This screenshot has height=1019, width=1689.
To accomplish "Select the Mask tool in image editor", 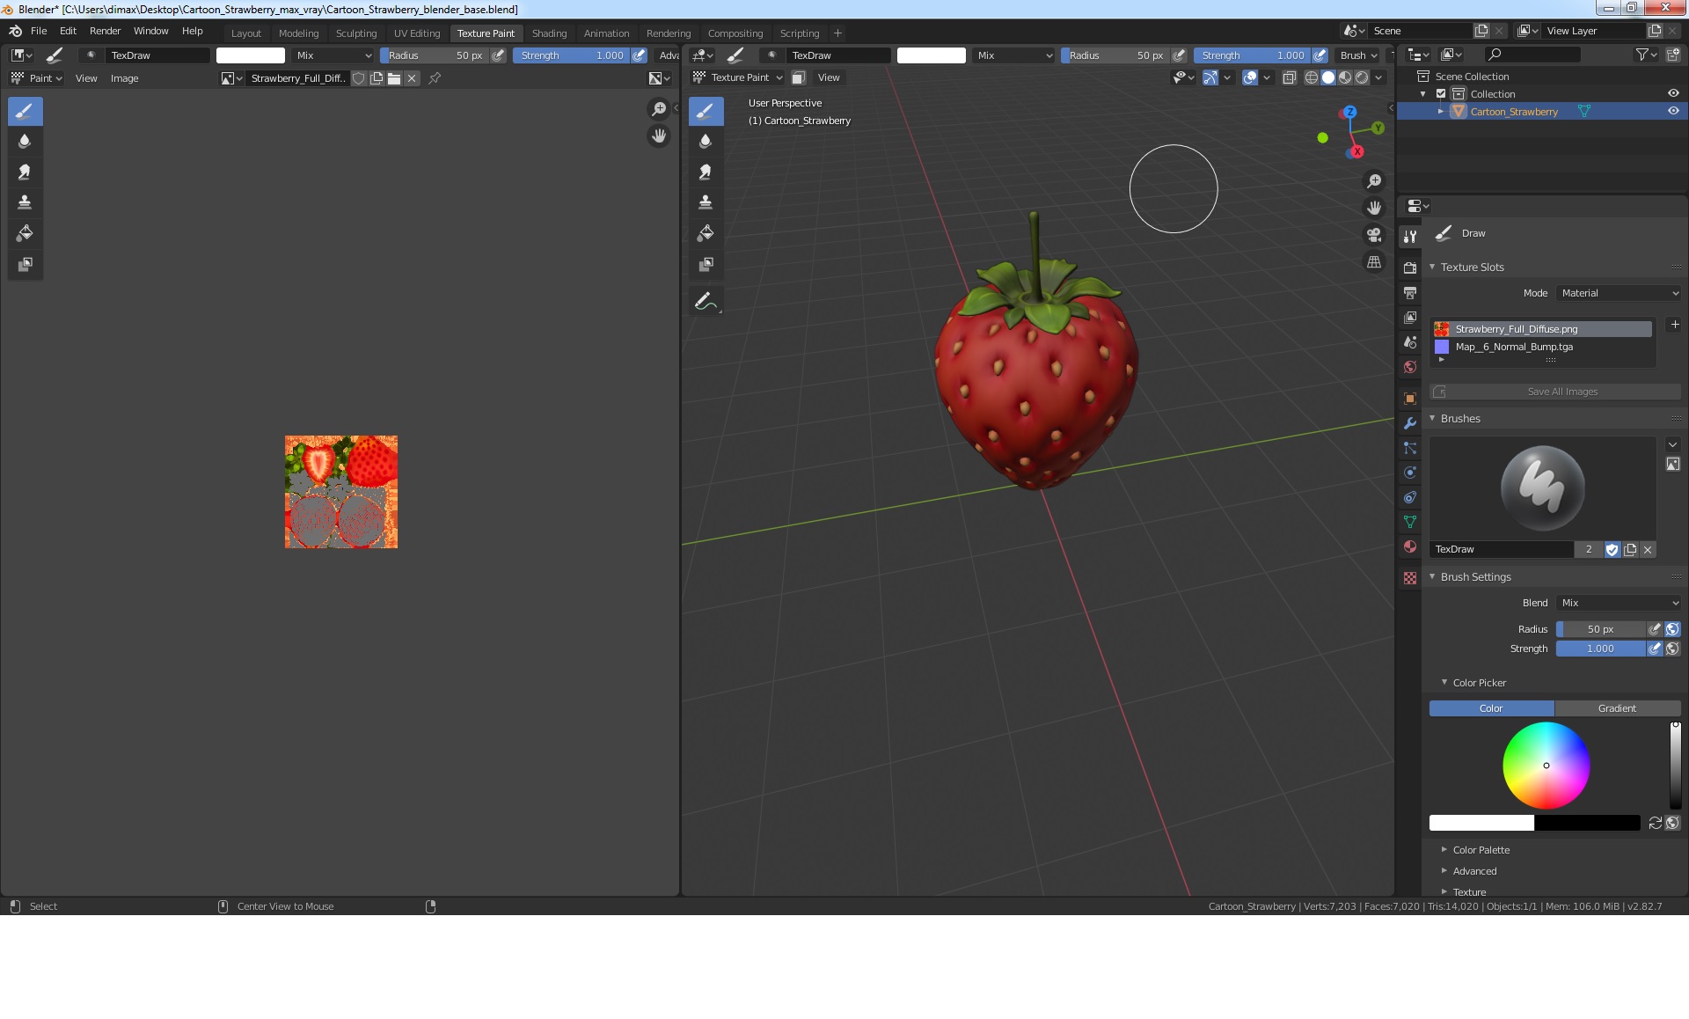I will pyautogui.click(x=25, y=264).
